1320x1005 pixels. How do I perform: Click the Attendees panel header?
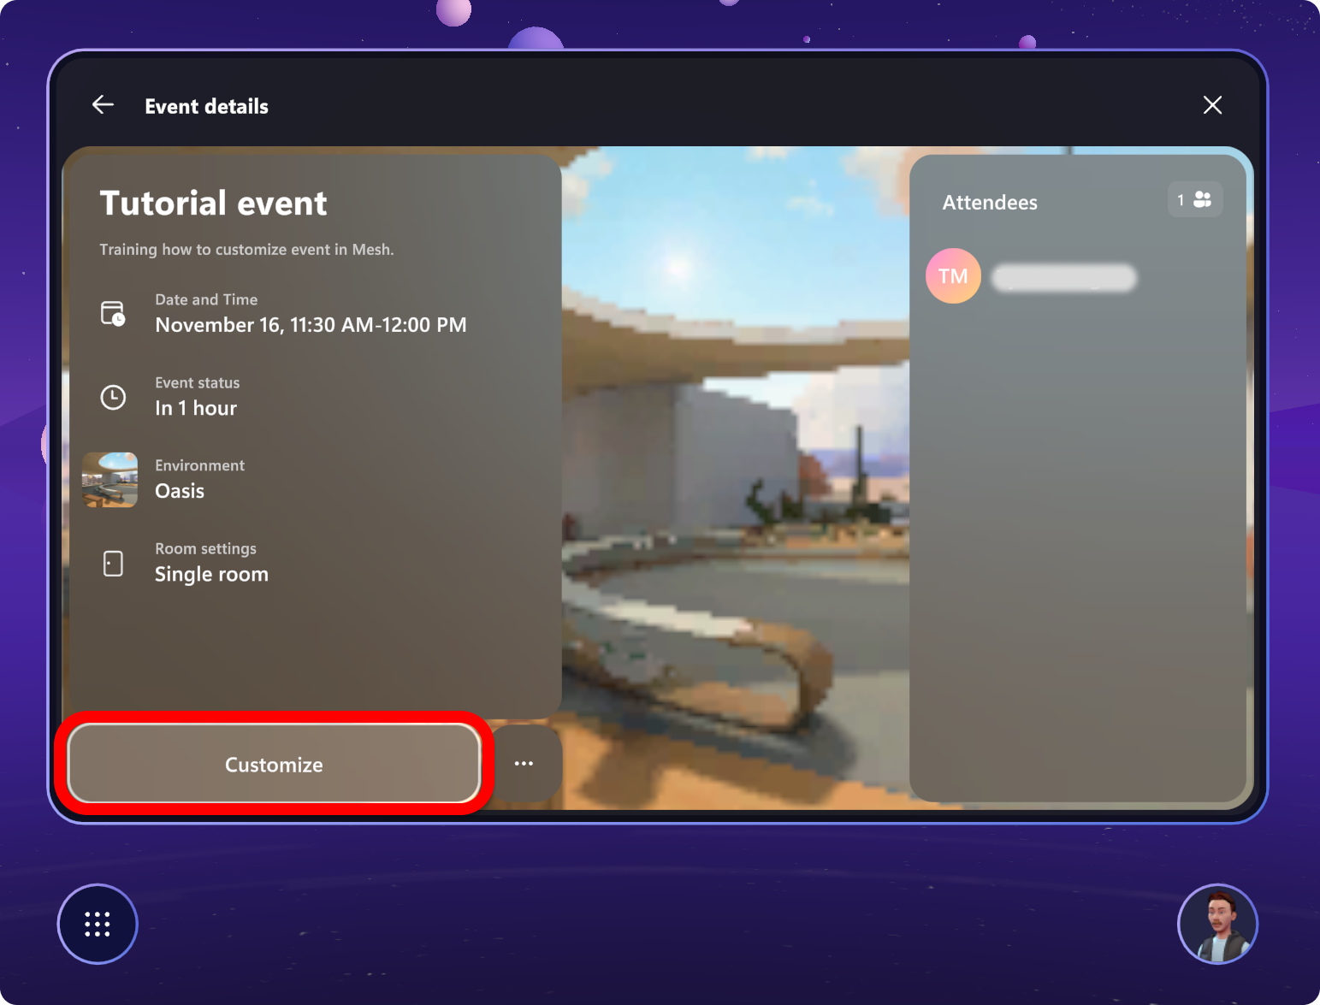click(x=990, y=202)
